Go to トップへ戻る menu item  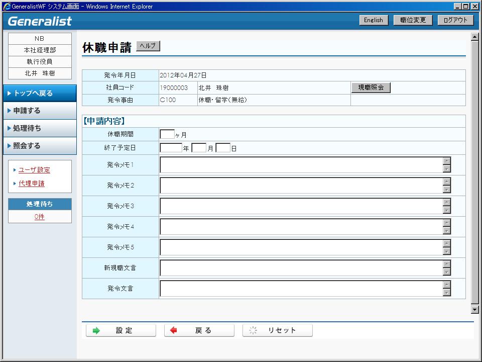tap(38, 93)
